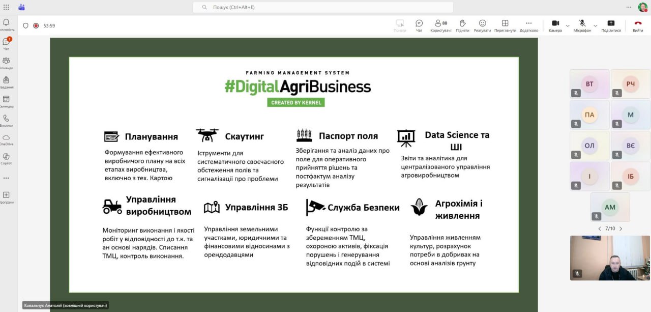The width and height of the screenshot is (651, 312).
Task: Click the Share screen button (Поділитися)
Action: [x=611, y=25]
